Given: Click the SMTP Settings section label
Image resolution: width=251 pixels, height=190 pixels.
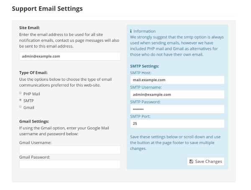Looking at the screenshot, I should [x=145, y=66].
